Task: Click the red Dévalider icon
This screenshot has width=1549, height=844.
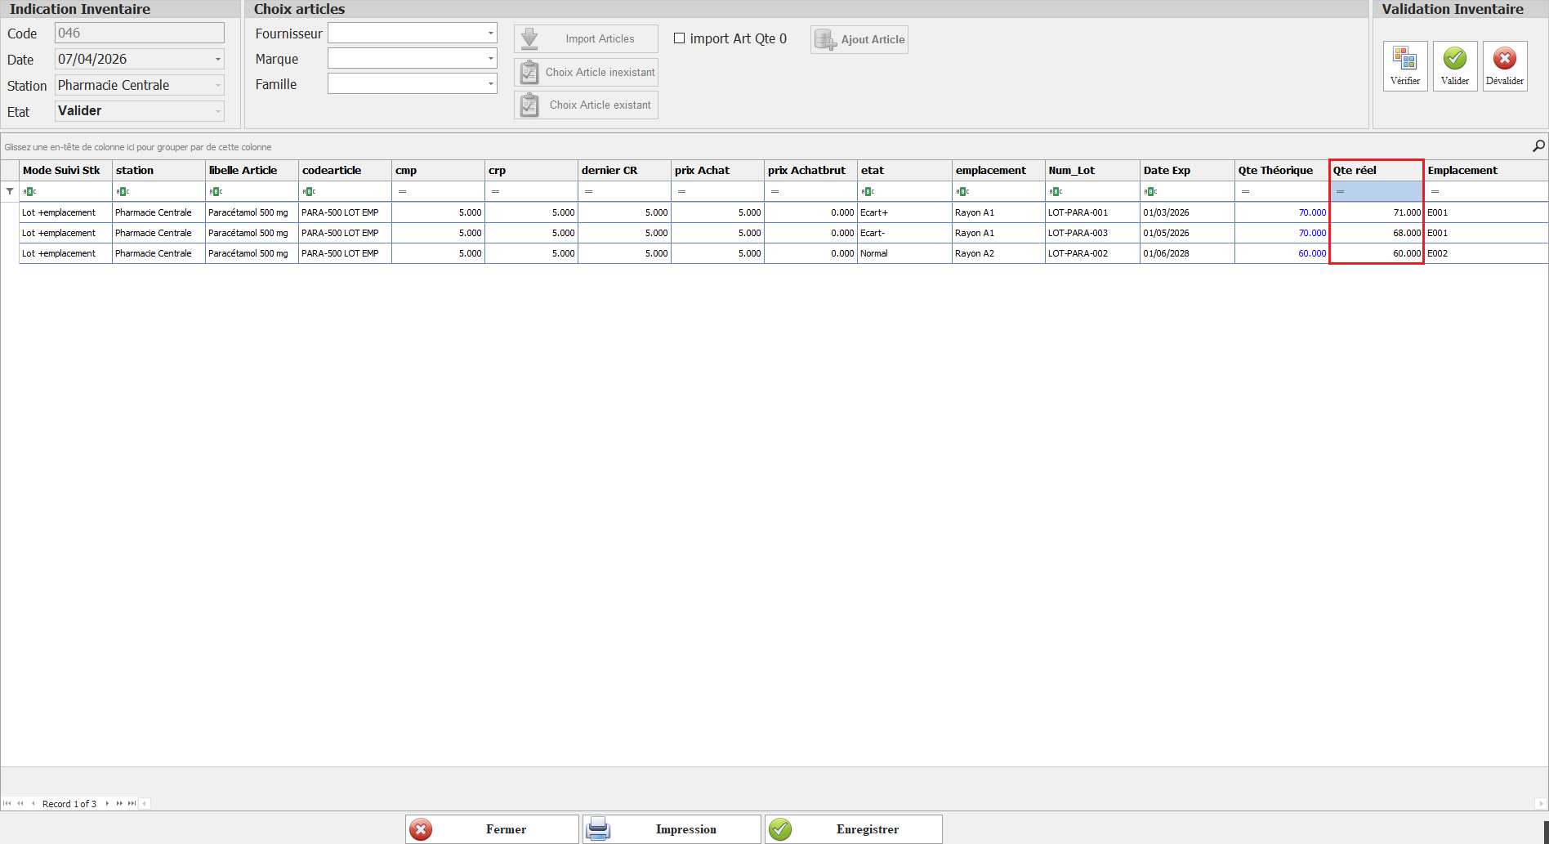Action: pyautogui.click(x=1504, y=59)
